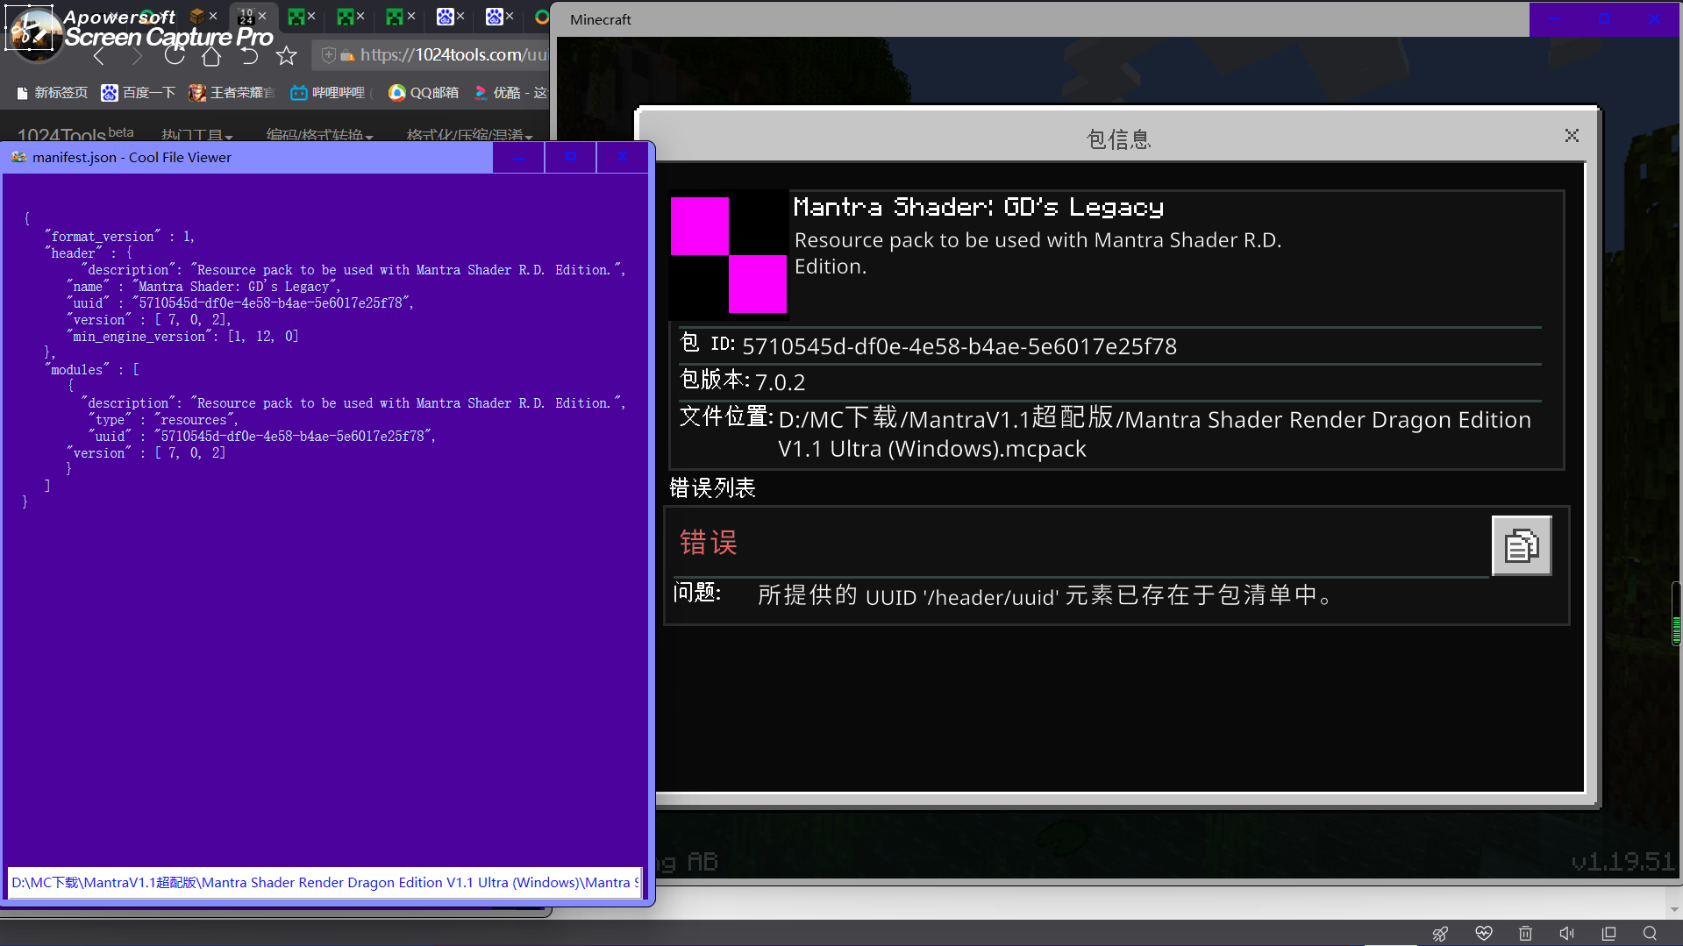Expand the 热门工具 dropdown menu
The image size is (1683, 946).
pyautogui.click(x=196, y=135)
